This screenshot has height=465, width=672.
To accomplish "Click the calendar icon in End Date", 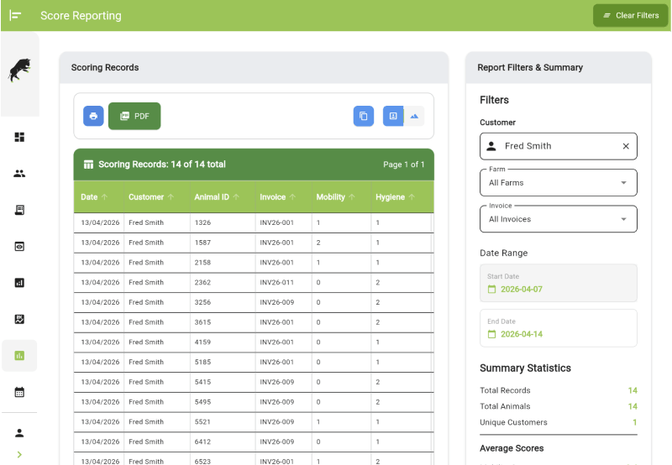I will pyautogui.click(x=492, y=334).
